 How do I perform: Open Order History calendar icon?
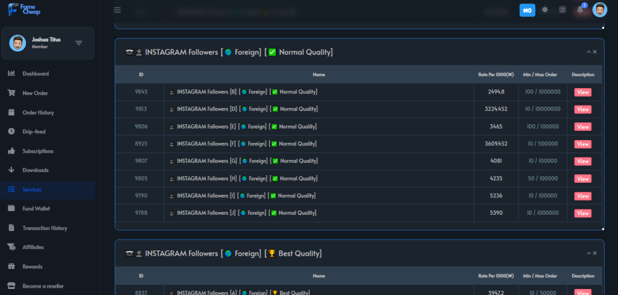11,112
